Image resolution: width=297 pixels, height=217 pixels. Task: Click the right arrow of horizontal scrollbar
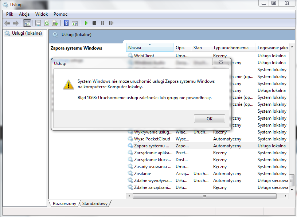click(x=285, y=196)
